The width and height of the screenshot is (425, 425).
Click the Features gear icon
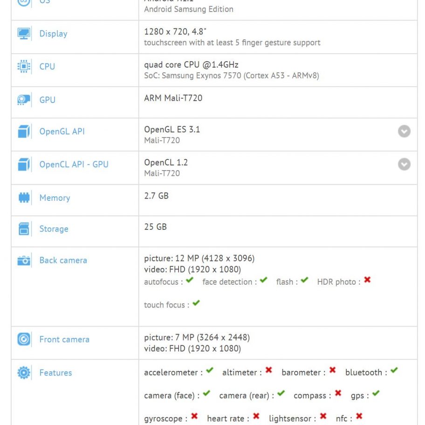point(24,373)
